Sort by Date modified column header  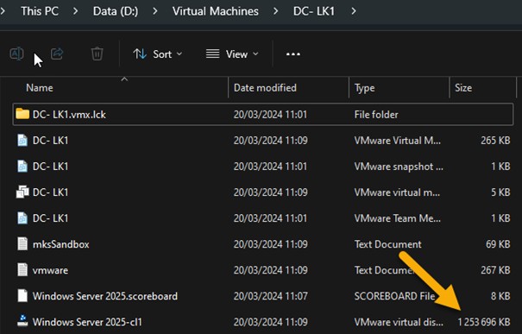point(265,88)
